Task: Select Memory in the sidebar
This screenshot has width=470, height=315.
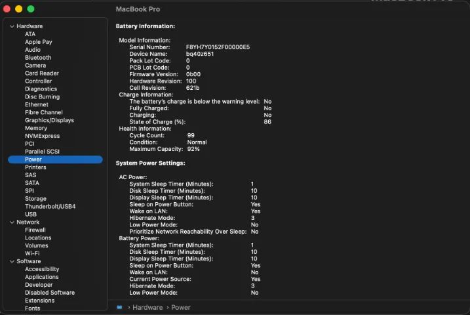Action: click(36, 128)
